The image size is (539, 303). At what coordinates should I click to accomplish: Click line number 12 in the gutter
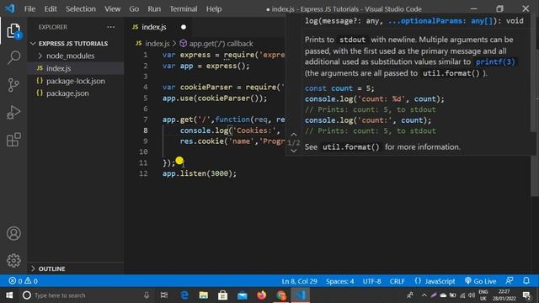click(143, 173)
